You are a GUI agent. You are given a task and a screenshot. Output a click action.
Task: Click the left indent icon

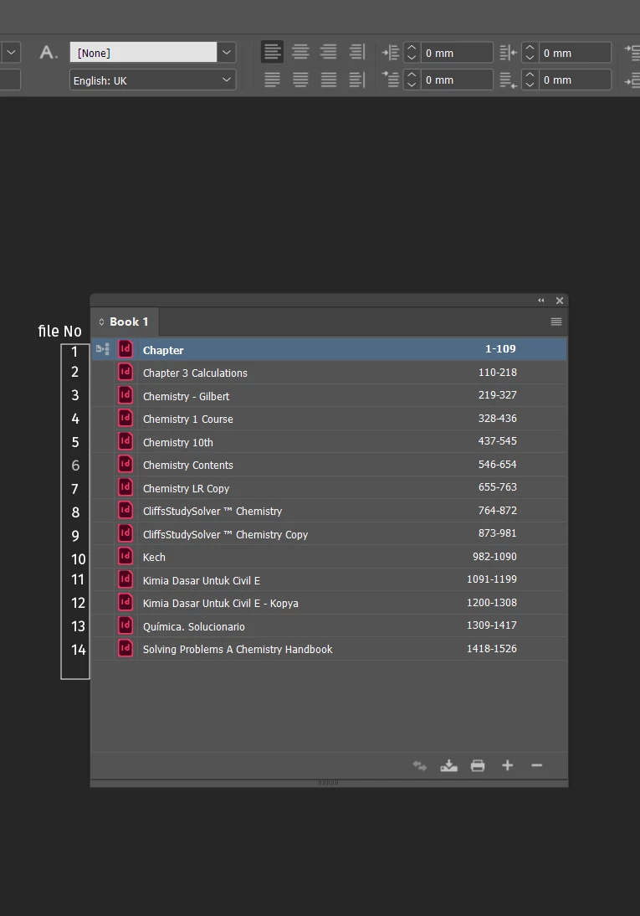(x=390, y=53)
